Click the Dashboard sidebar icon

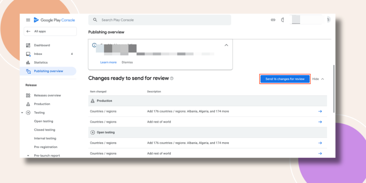pyautogui.click(x=28, y=45)
